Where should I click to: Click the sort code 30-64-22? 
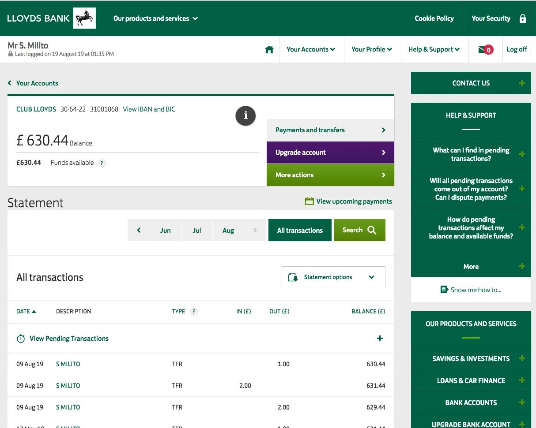point(73,109)
